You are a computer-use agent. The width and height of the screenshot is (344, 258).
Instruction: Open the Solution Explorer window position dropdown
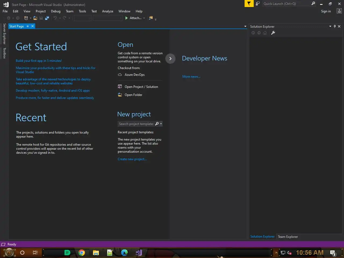[330, 26]
